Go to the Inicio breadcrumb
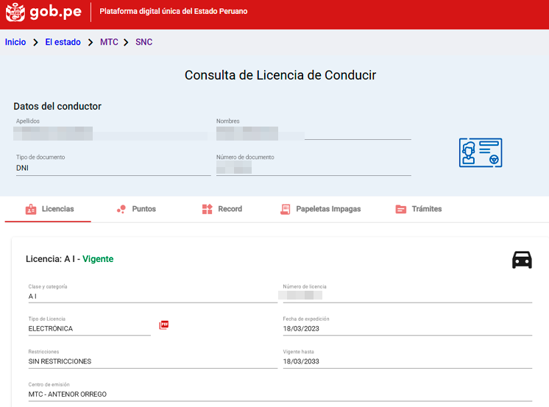 [x=15, y=42]
